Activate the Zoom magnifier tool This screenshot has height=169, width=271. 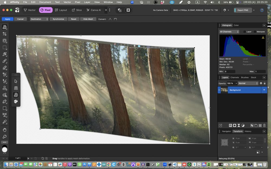point(5,137)
